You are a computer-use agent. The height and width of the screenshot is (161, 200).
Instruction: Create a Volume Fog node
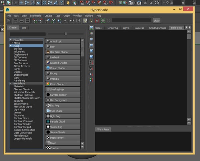click(x=63, y=127)
